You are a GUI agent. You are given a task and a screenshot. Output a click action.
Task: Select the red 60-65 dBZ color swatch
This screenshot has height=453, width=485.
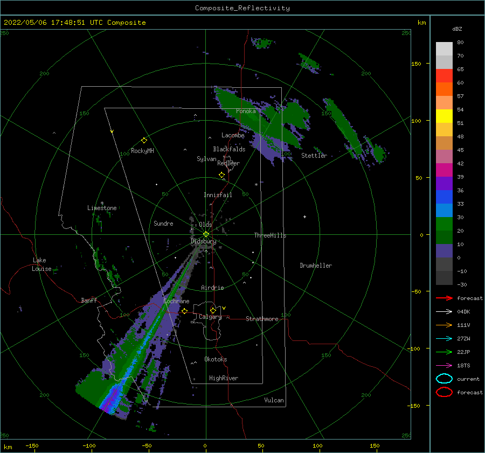(444, 76)
